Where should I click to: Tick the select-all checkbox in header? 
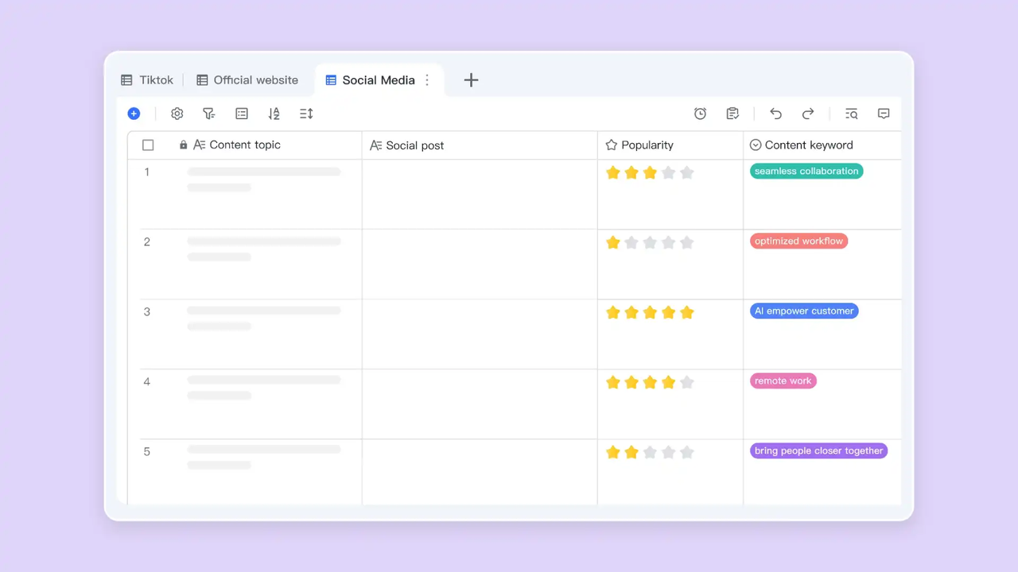tap(148, 145)
